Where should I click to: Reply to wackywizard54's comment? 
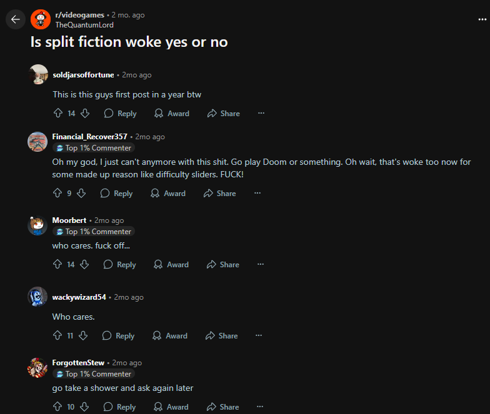tap(119, 336)
